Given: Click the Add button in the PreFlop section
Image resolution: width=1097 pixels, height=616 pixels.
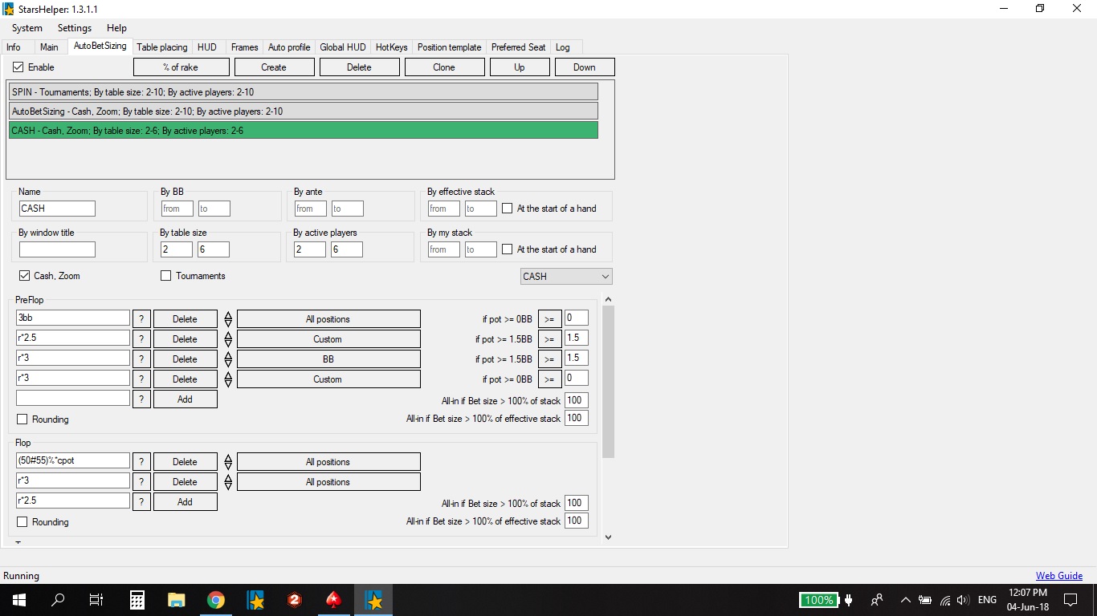Looking at the screenshot, I should point(186,399).
